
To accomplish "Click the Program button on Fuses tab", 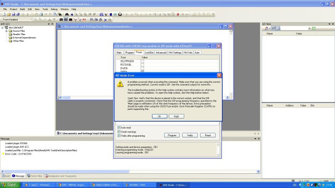I will click(x=172, y=135).
